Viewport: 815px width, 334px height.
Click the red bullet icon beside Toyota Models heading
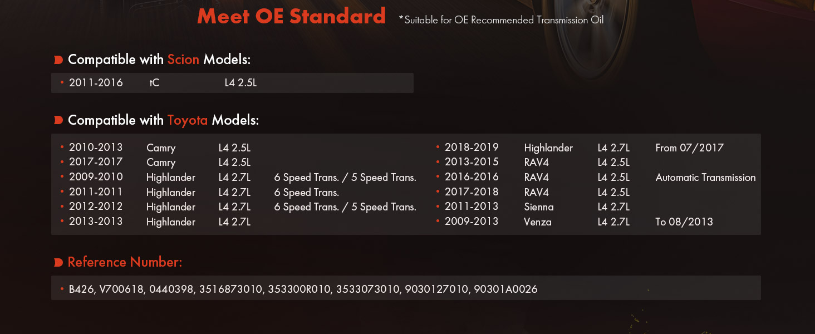pos(58,120)
